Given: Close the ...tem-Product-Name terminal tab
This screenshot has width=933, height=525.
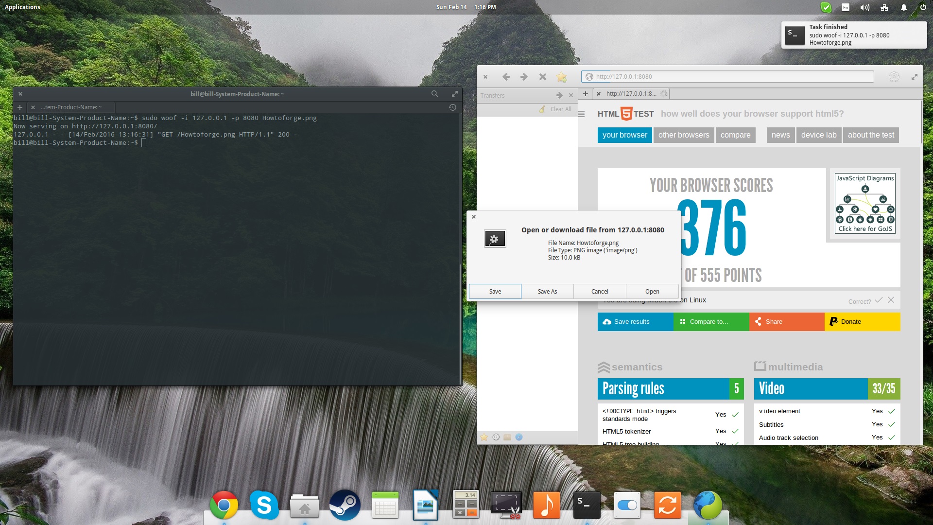Looking at the screenshot, I should [33, 107].
